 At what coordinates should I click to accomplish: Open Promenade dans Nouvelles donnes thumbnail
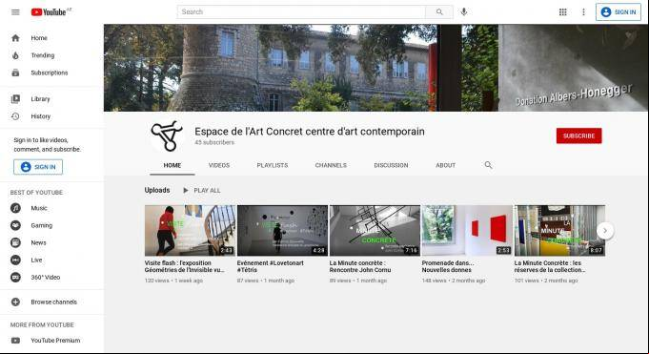tap(467, 231)
